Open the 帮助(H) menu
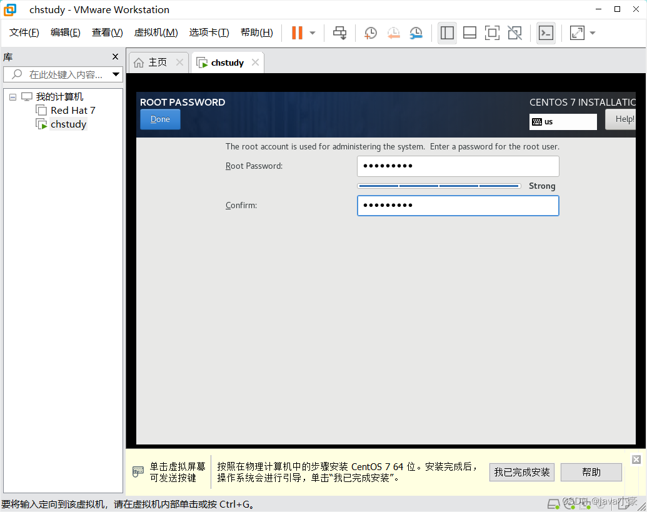 point(257,32)
